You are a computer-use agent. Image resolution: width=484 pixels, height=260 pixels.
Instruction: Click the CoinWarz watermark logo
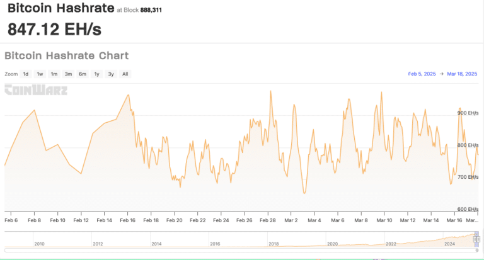pos(36,90)
